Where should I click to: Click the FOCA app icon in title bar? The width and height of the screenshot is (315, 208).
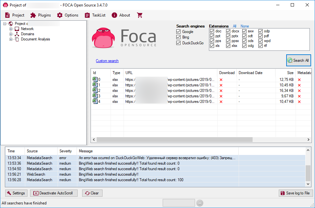(5, 5)
